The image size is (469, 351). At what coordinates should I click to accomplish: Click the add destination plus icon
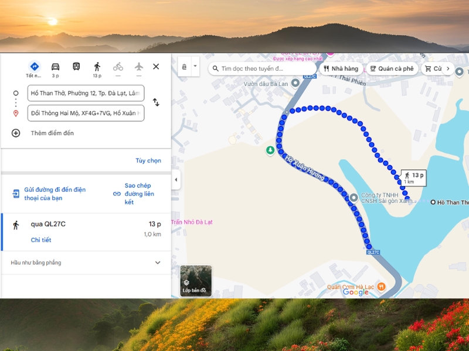tap(16, 133)
